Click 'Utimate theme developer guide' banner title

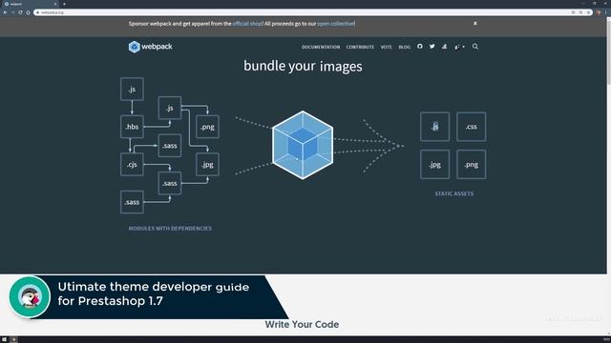(x=154, y=287)
